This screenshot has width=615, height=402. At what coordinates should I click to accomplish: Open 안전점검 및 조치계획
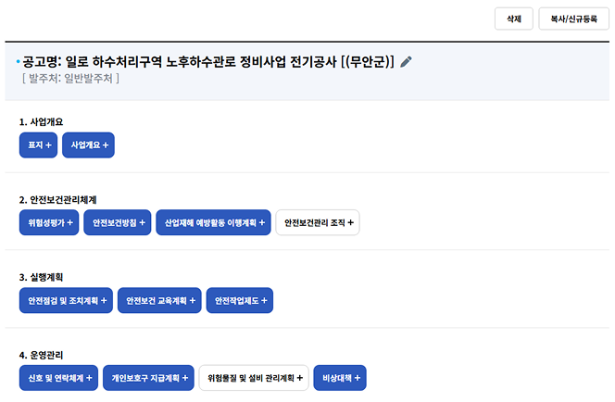tap(66, 301)
